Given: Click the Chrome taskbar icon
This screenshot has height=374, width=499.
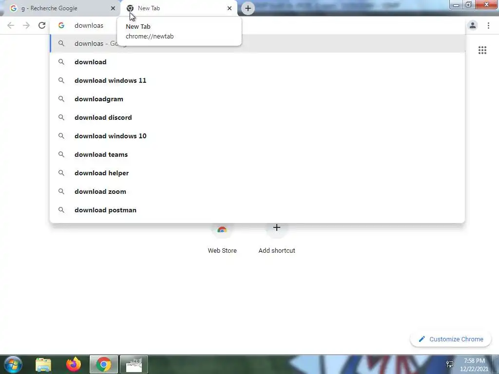Looking at the screenshot, I should tap(104, 364).
